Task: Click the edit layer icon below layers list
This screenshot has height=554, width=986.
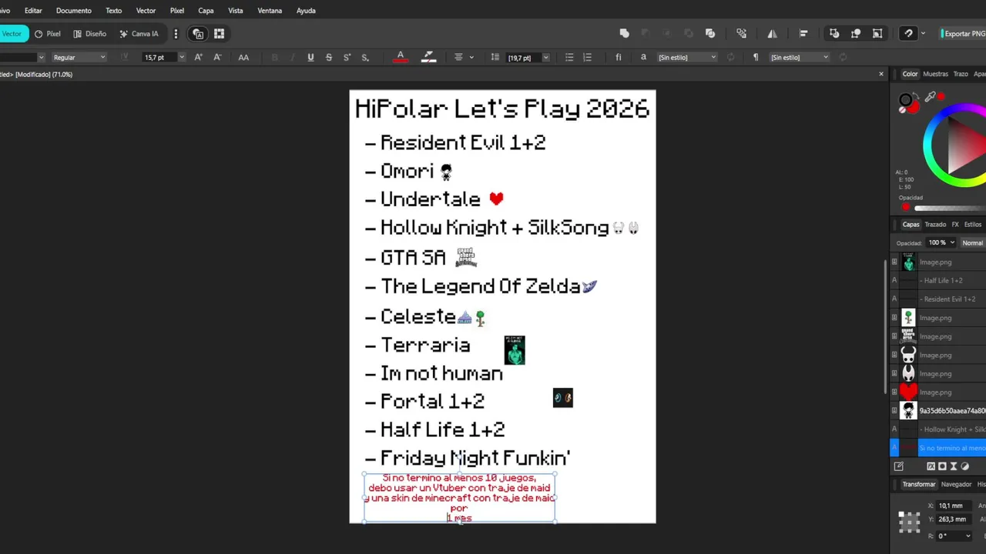Action: [898, 466]
